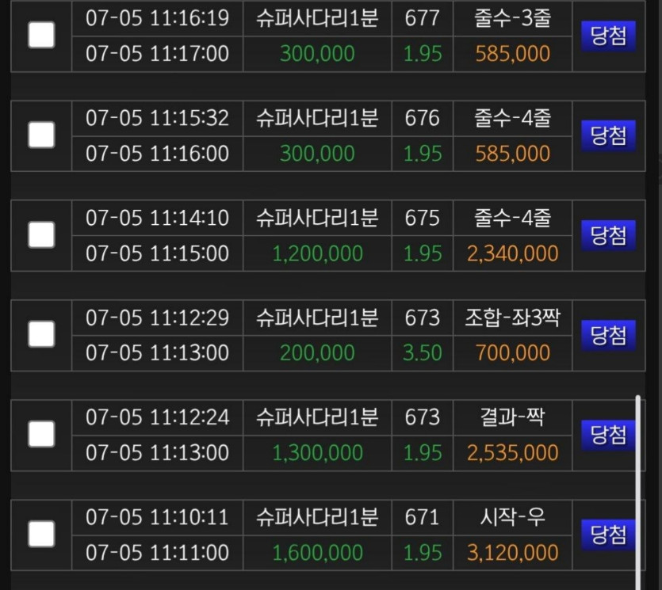This screenshot has width=662, height=590.
Task: Click 슈퍼사다리1분 game name in round 671
Action: click(x=317, y=517)
